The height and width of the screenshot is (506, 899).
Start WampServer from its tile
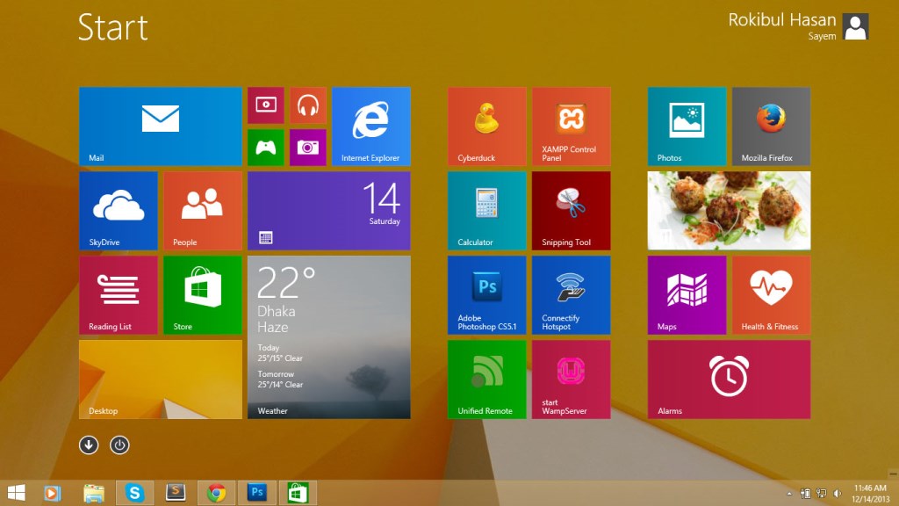pyautogui.click(x=571, y=379)
